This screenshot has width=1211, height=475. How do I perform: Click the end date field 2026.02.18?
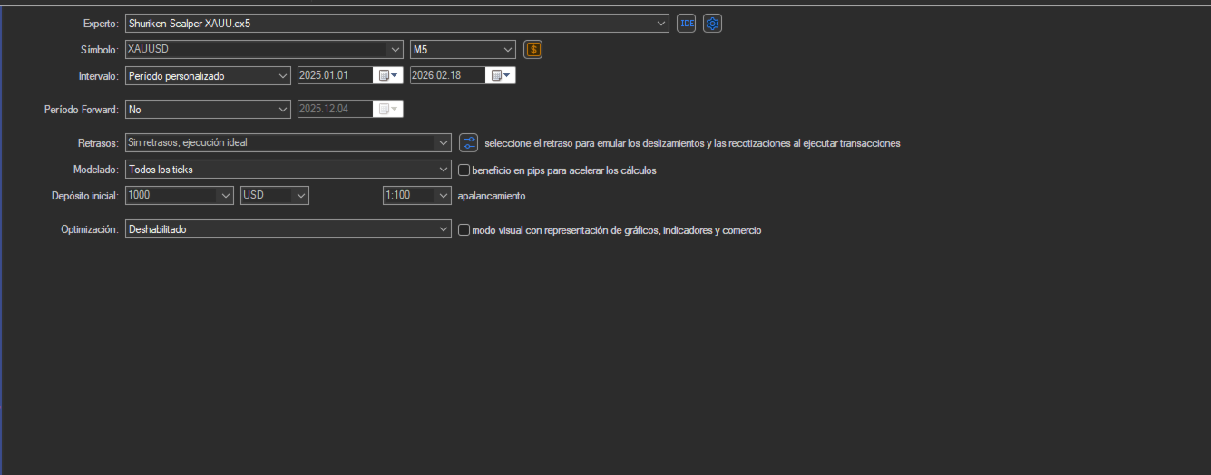coord(449,75)
